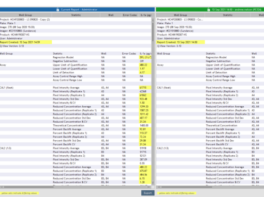
Task: Click 'Regression Model' statistic in left report
Action: 63,57
